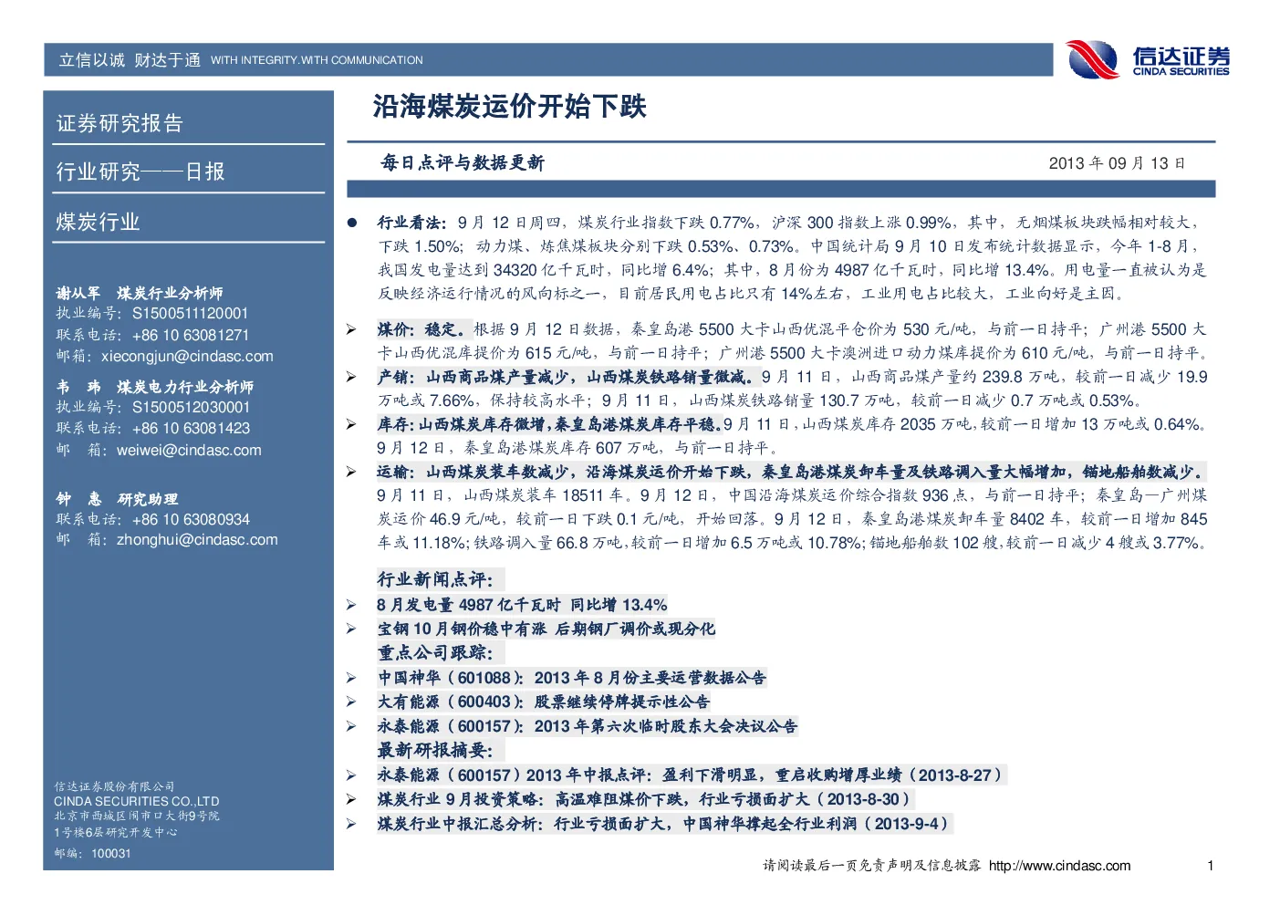Open 大有能源（600403）announcement line
This screenshot has height=905, width=1280.
tap(544, 702)
